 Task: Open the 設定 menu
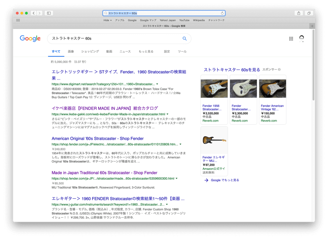167,52
